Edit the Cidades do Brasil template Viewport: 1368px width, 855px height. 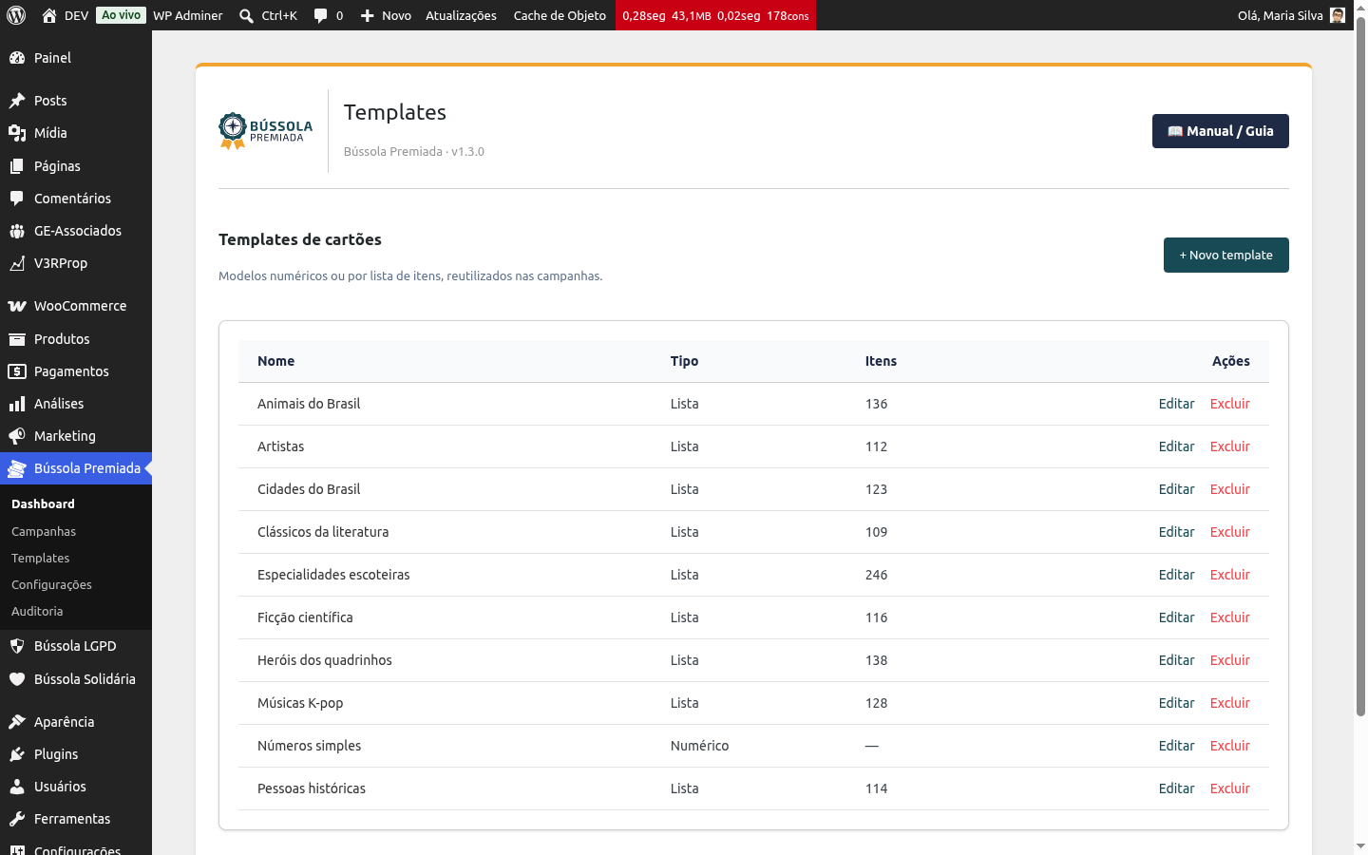coord(1176,489)
